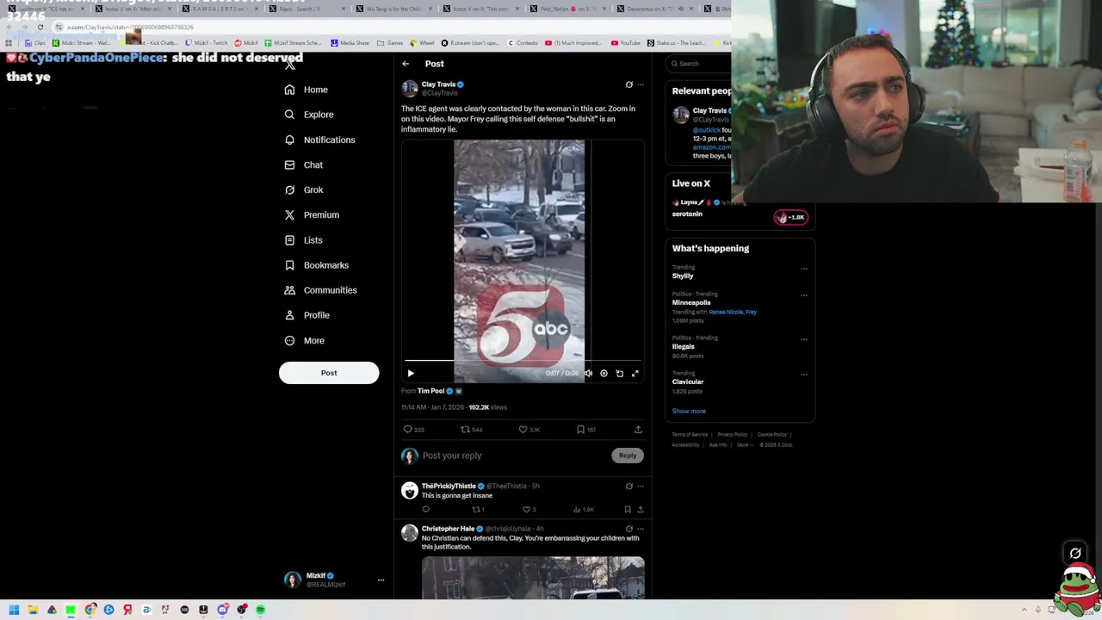Click the big Post compose button
1102x620 pixels.
click(329, 373)
